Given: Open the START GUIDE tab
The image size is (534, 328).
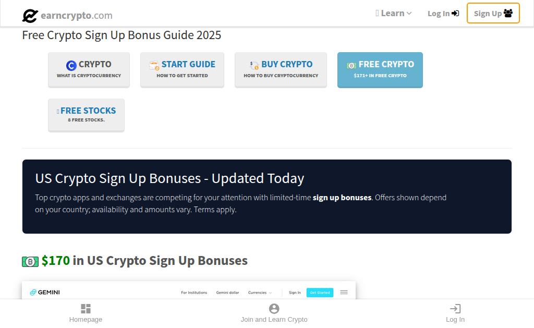Looking at the screenshot, I should click(182, 69).
